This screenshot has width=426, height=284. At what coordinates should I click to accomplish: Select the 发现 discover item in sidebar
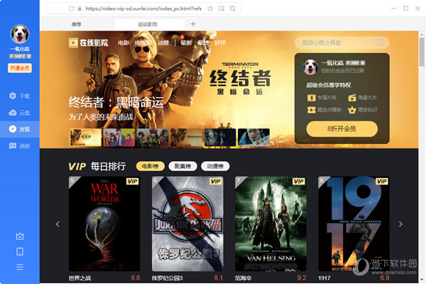[20, 129]
